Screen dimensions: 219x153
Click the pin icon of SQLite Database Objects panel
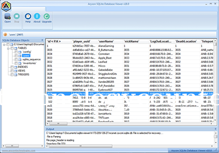[x=42, y=40]
